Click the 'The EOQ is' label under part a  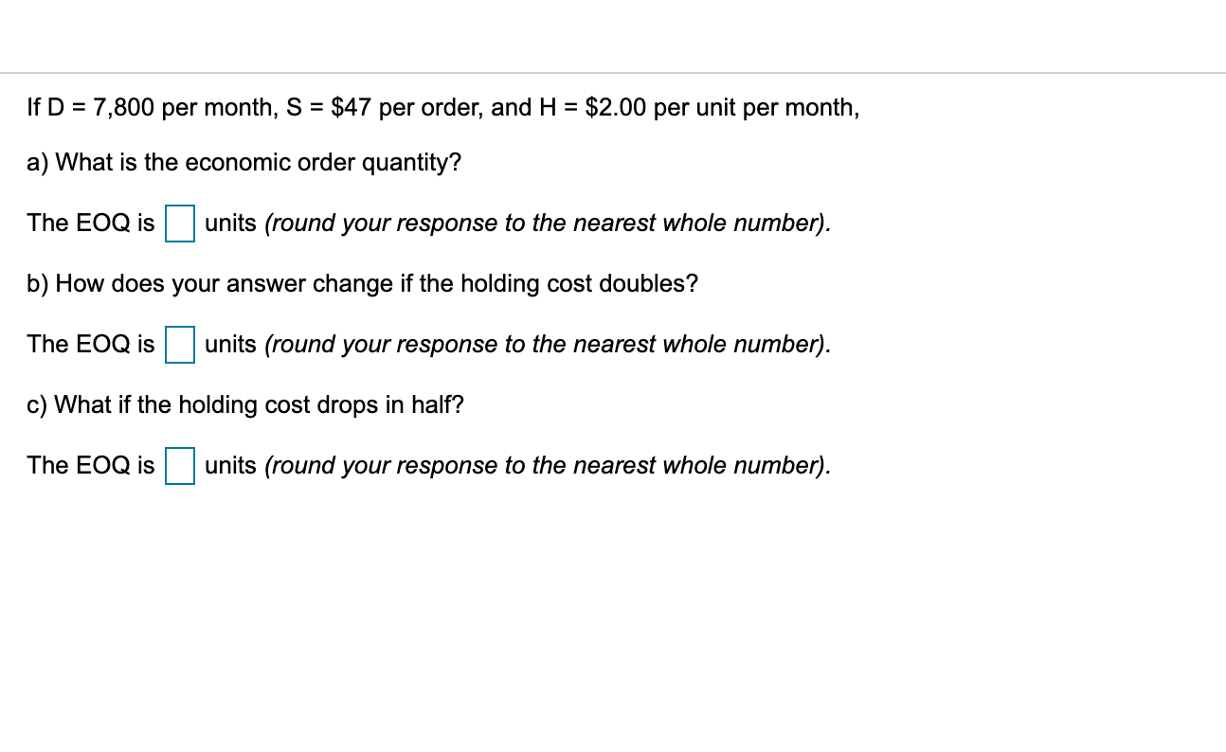click(x=90, y=223)
